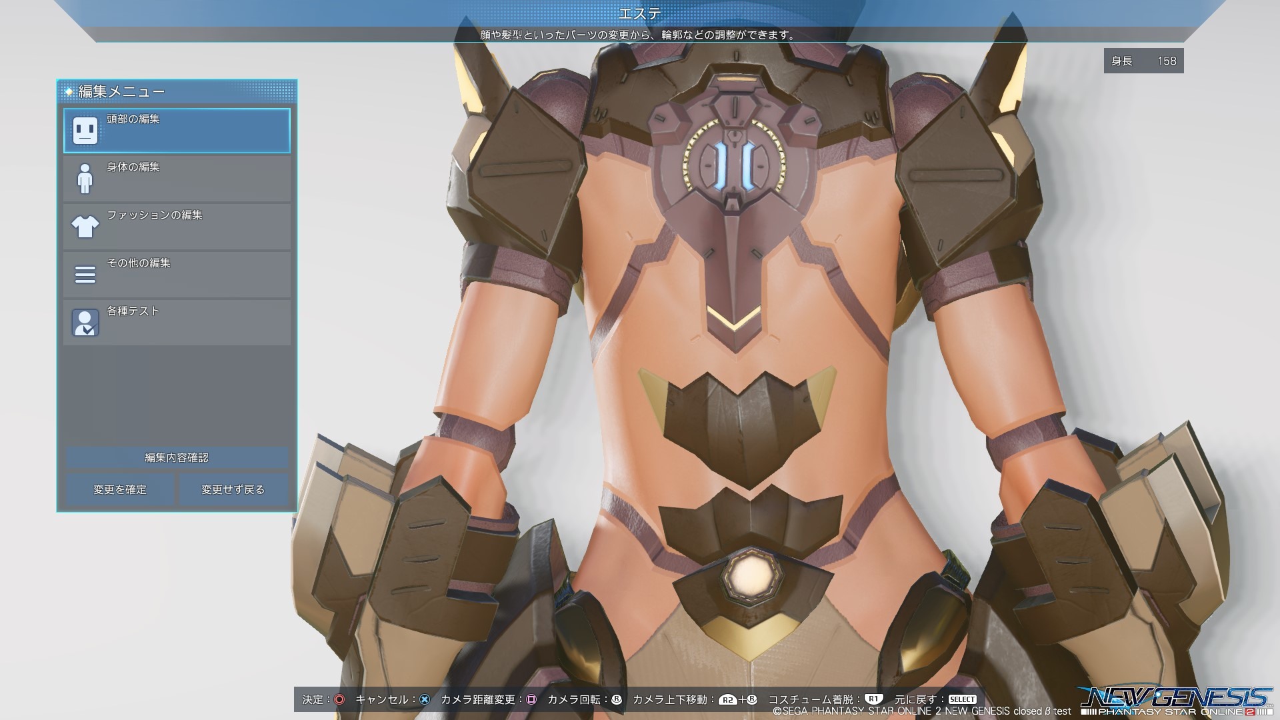The image size is (1280, 720).
Task: Click the T-shirt icon for fashion editing
Action: 85,227
